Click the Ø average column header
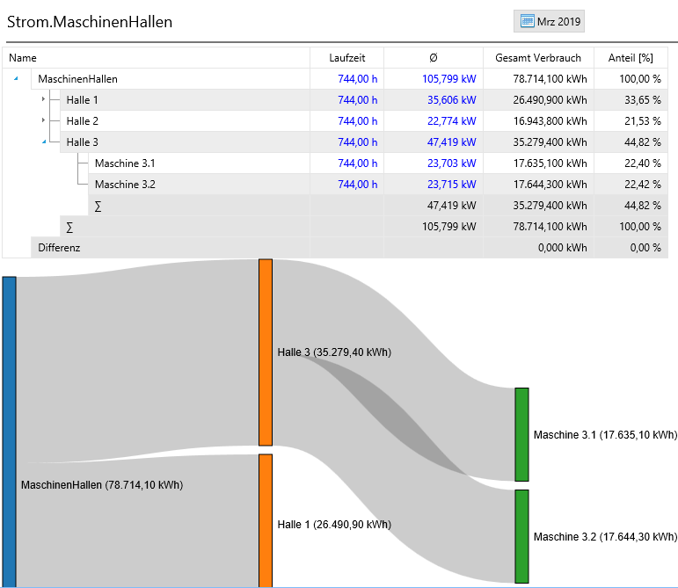 (433, 58)
